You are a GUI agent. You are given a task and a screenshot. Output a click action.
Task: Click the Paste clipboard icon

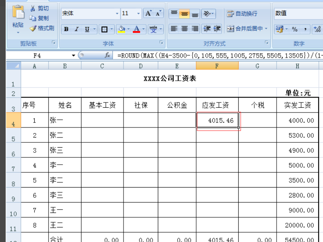click(x=18, y=12)
